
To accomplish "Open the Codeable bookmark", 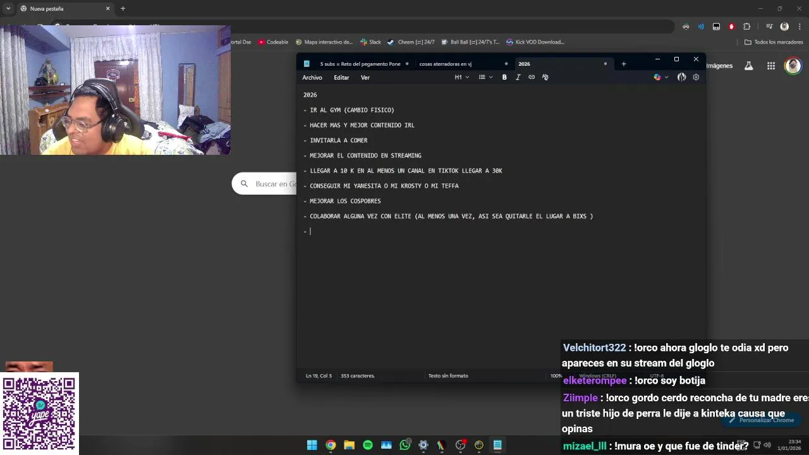I will [273, 42].
